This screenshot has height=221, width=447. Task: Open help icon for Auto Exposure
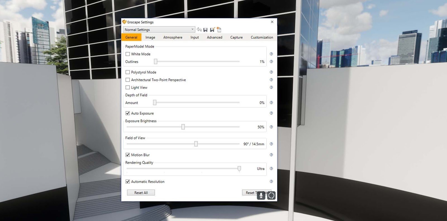click(x=271, y=113)
